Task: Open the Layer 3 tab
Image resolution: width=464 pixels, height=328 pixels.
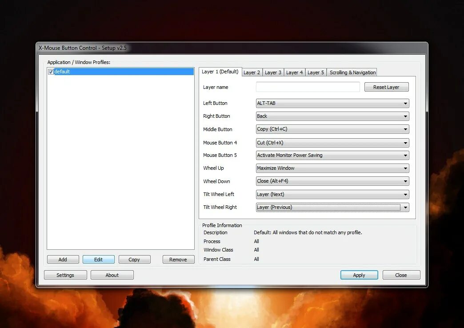Action: [x=273, y=72]
